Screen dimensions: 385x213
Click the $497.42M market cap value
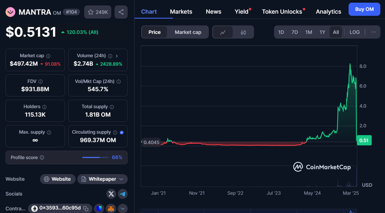coord(24,64)
